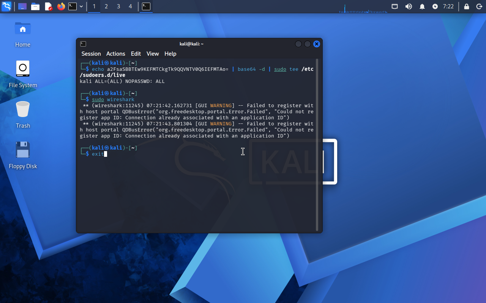Open the View menu in terminal

tap(153, 54)
